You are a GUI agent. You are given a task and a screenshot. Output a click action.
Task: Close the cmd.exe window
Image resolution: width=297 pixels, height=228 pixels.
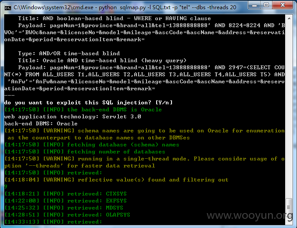283,5
